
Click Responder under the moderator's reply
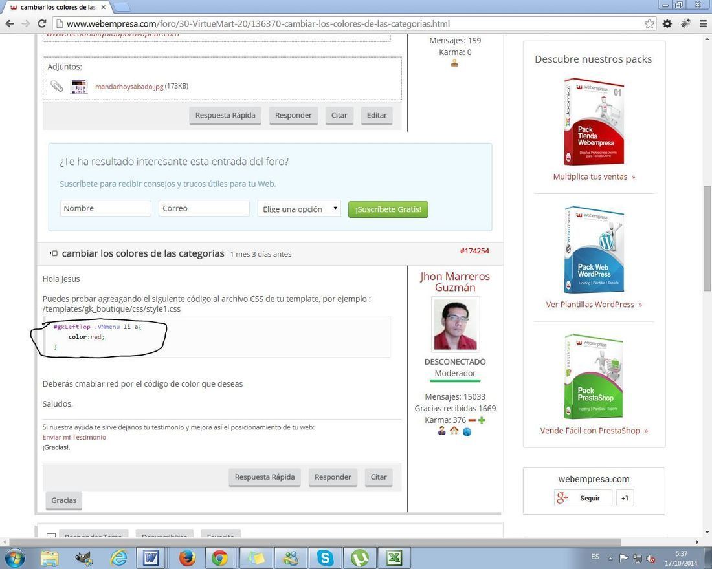333,477
